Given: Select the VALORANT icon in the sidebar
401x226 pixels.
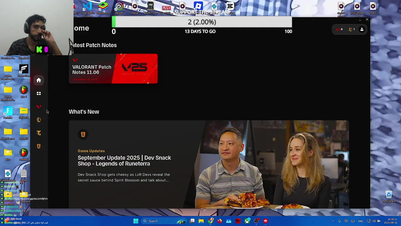Looking at the screenshot, I should coord(39,107).
